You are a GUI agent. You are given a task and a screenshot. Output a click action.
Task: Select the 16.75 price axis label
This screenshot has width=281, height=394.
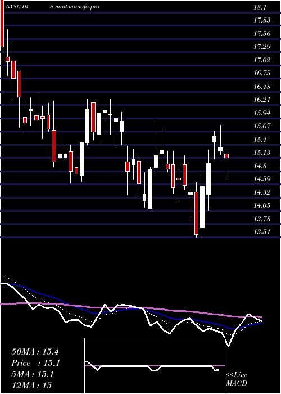[262, 73]
